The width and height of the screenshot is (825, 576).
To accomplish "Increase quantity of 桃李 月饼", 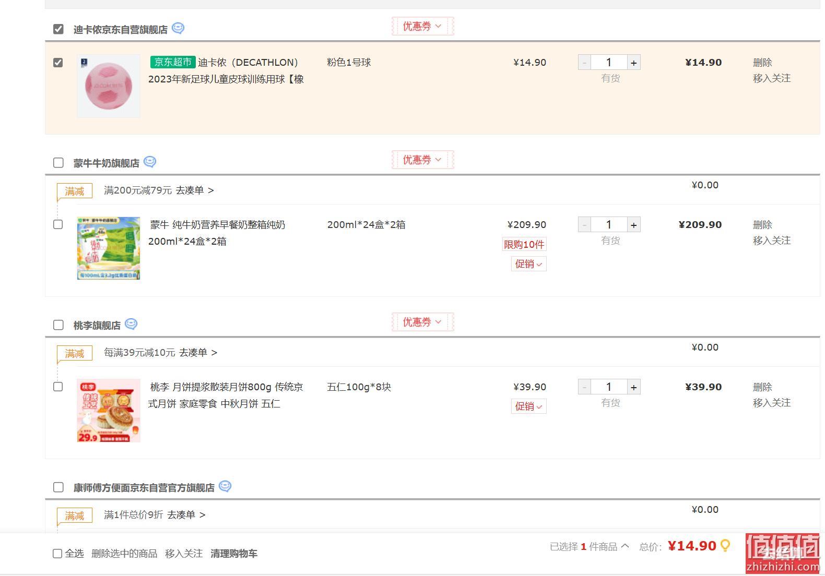I will coord(633,387).
